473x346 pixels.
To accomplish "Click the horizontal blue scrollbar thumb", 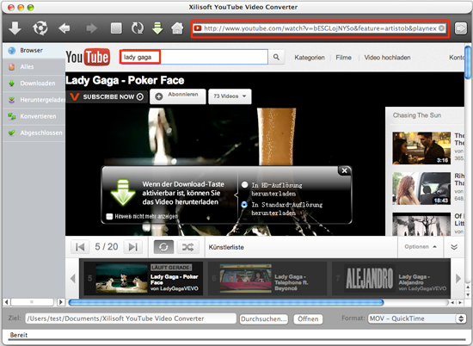I will pyautogui.click(x=226, y=302).
